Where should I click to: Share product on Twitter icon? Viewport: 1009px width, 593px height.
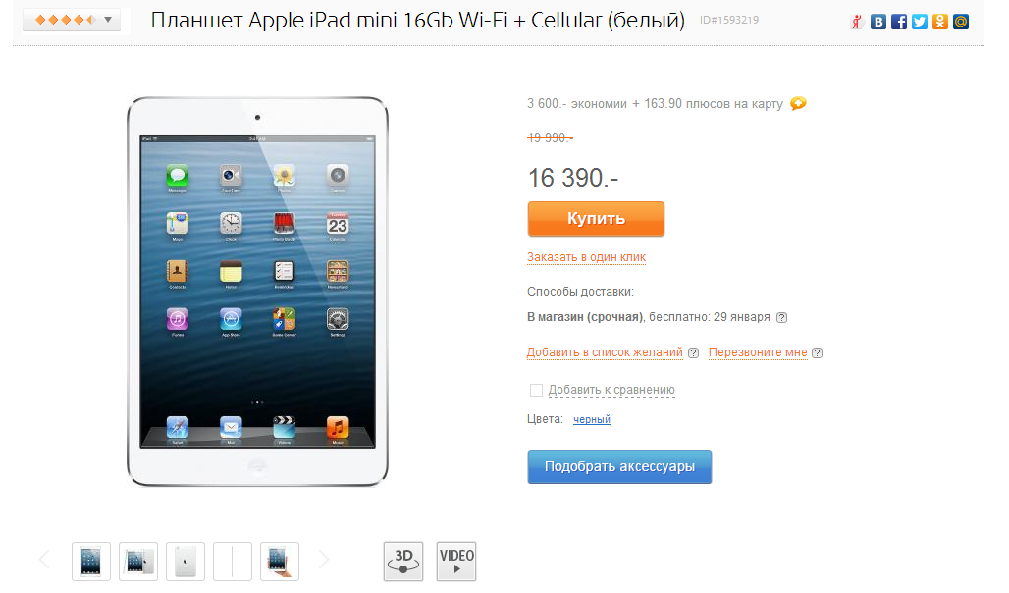tap(920, 22)
